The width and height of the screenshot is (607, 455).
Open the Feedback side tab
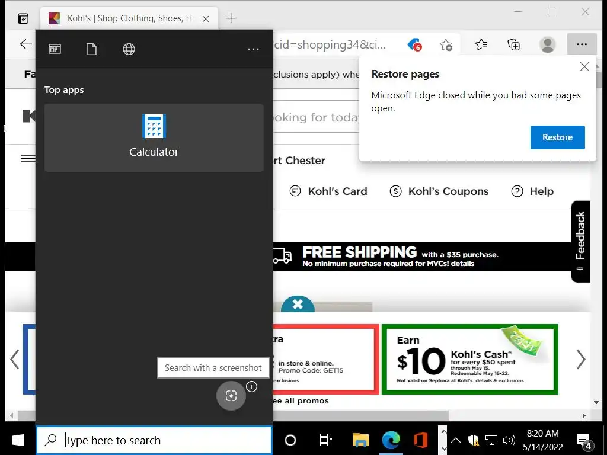(580, 242)
